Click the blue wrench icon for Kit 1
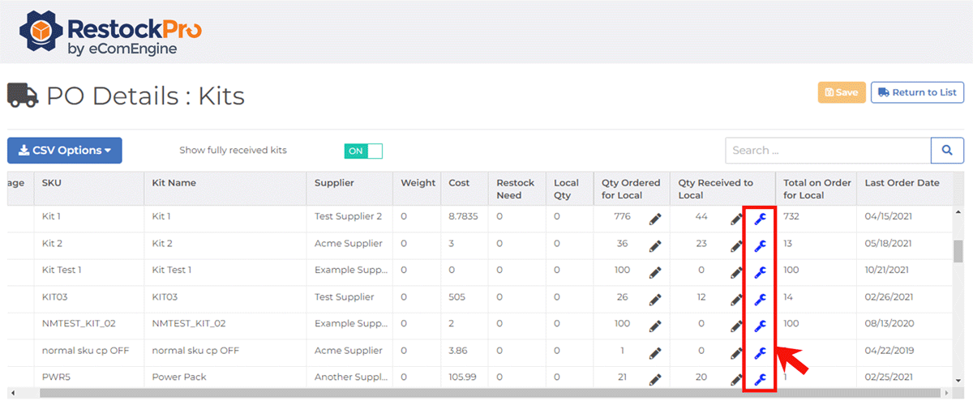Image resolution: width=973 pixels, height=409 pixels. [760, 219]
